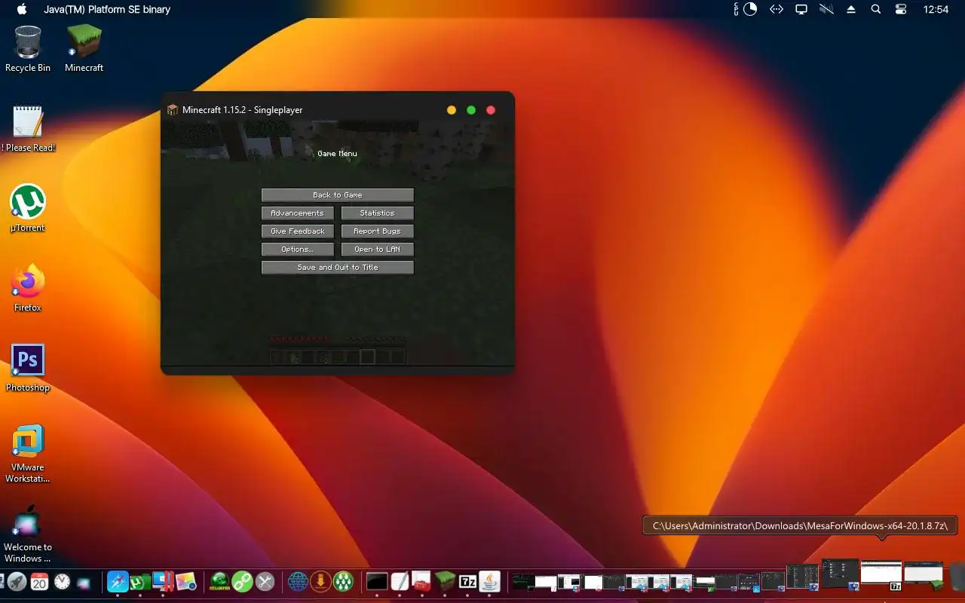Image resolution: width=965 pixels, height=603 pixels.
Task: Click the muted sound menu bar icon
Action: point(826,10)
